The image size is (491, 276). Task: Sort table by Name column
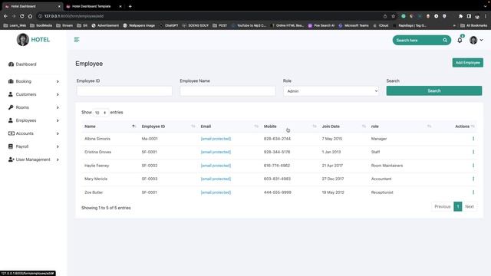(109, 127)
